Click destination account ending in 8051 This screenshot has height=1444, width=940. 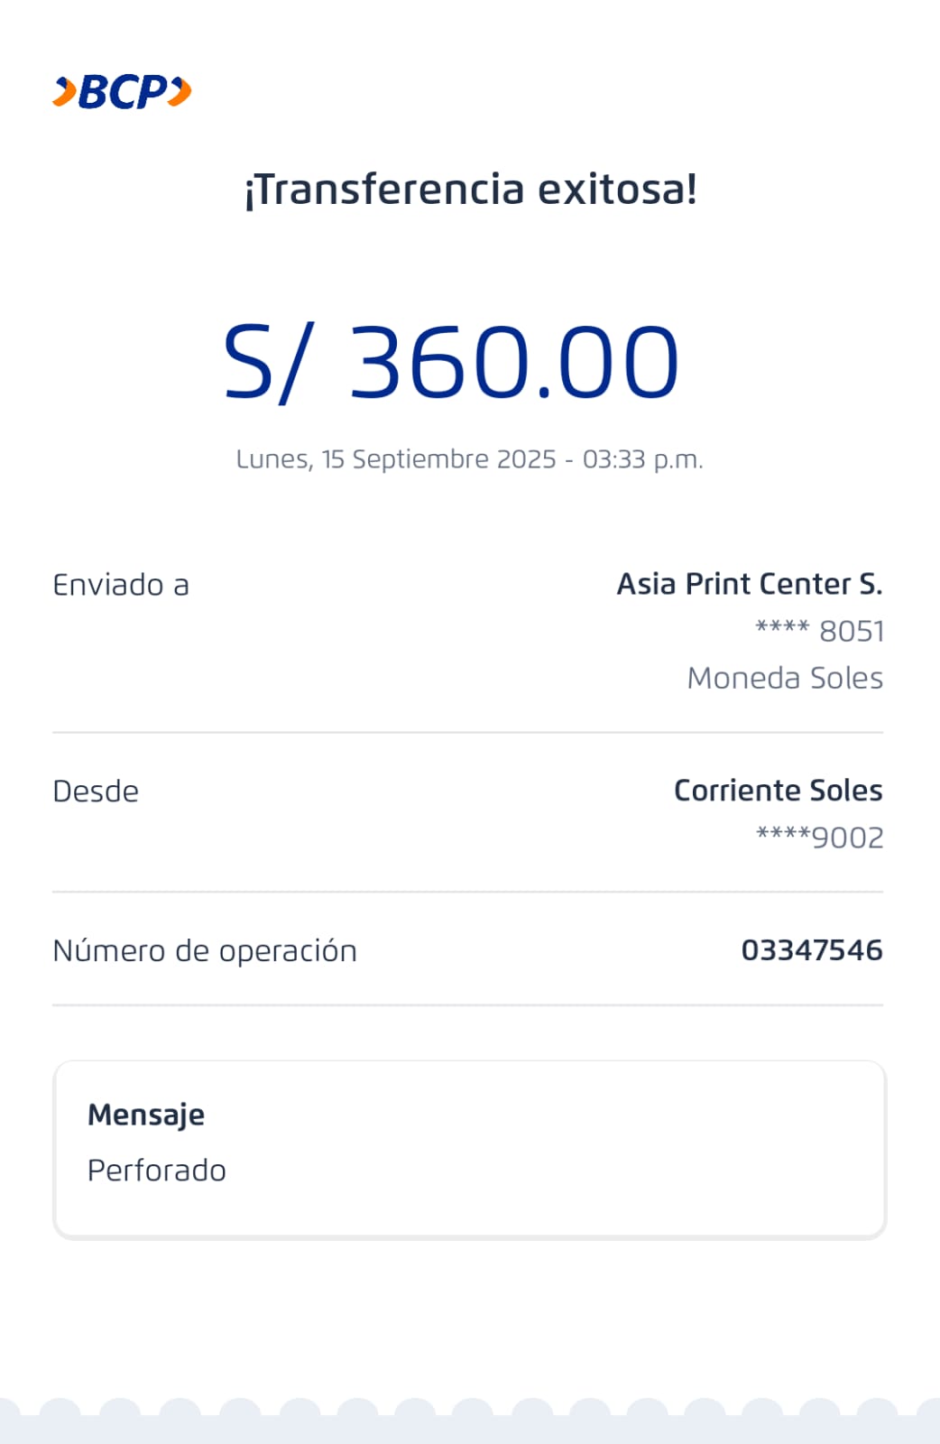tap(819, 631)
